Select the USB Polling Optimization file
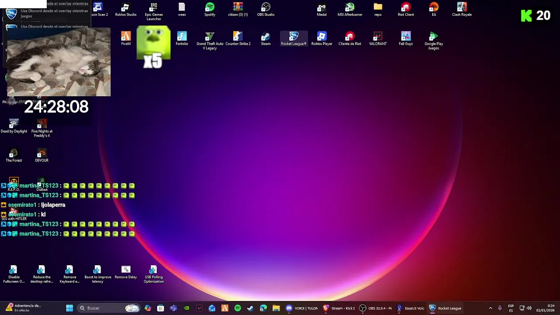The image size is (560, 315). tap(154, 274)
